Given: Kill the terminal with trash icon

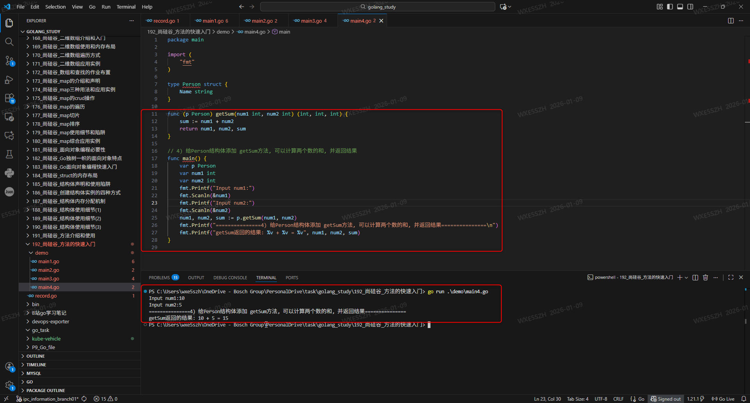Looking at the screenshot, I should (x=705, y=277).
